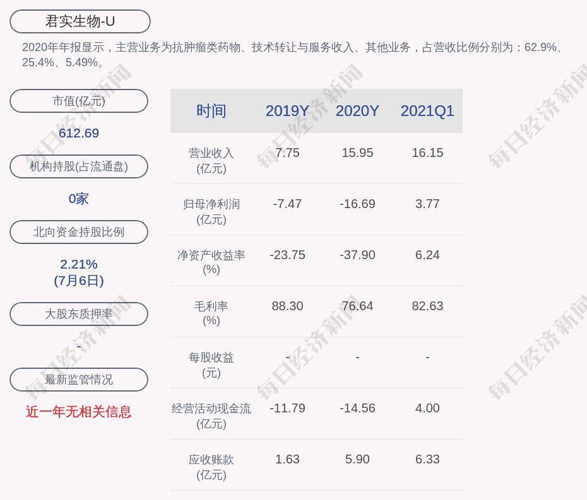Click the 1.63 receivables cell

[x=287, y=459]
